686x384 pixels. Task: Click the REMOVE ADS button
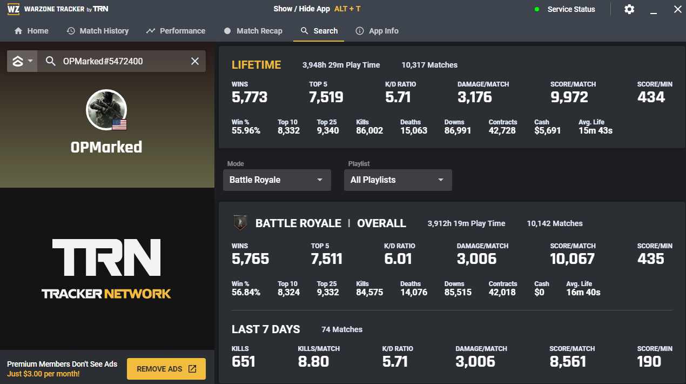coord(166,369)
